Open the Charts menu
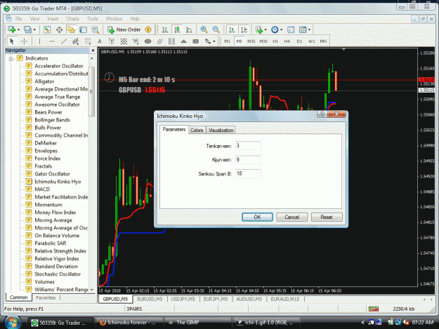Screen dimensions: 439x329 click(72, 19)
